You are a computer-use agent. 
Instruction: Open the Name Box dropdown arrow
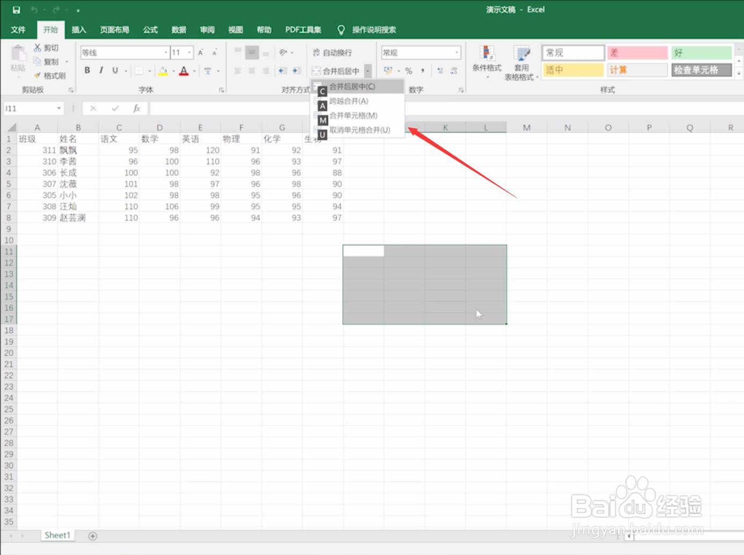[59, 108]
